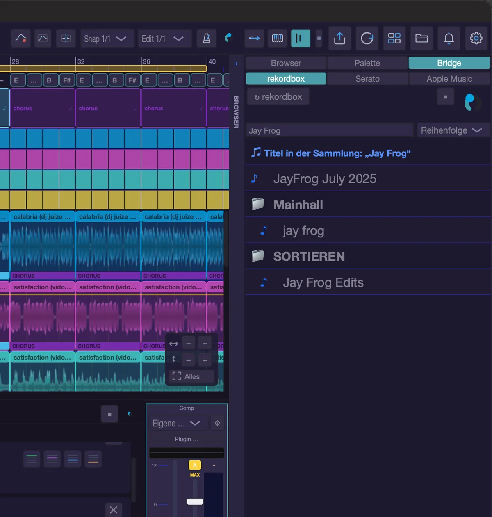
Task: Switch to the Browser tab
Action: [286, 63]
